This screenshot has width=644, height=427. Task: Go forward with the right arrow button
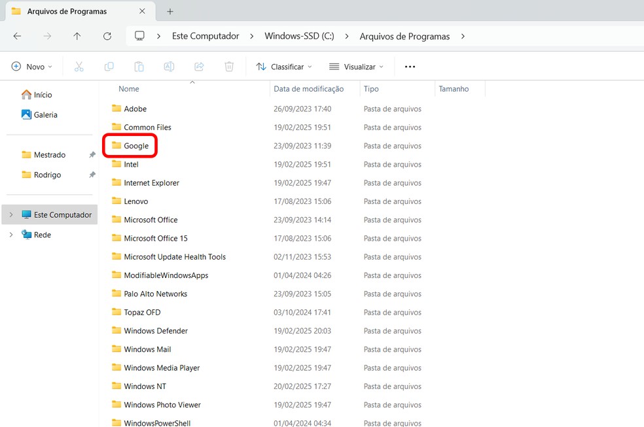tap(47, 36)
